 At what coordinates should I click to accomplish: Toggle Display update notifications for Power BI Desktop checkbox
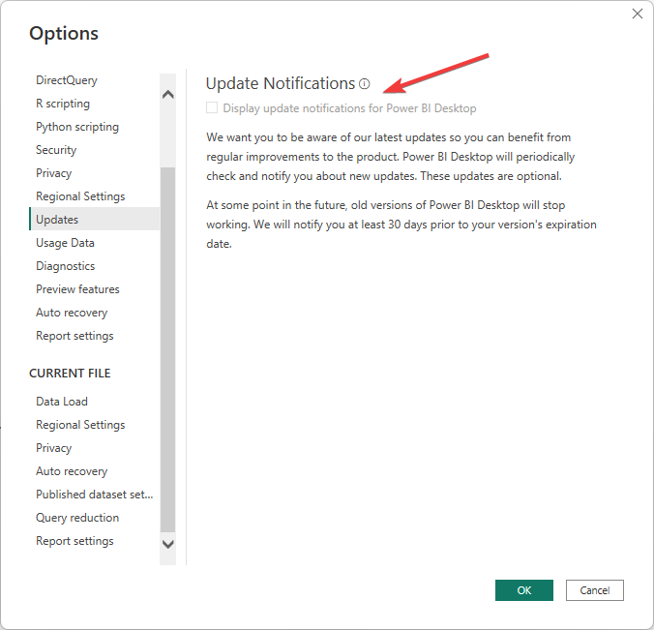tap(212, 108)
